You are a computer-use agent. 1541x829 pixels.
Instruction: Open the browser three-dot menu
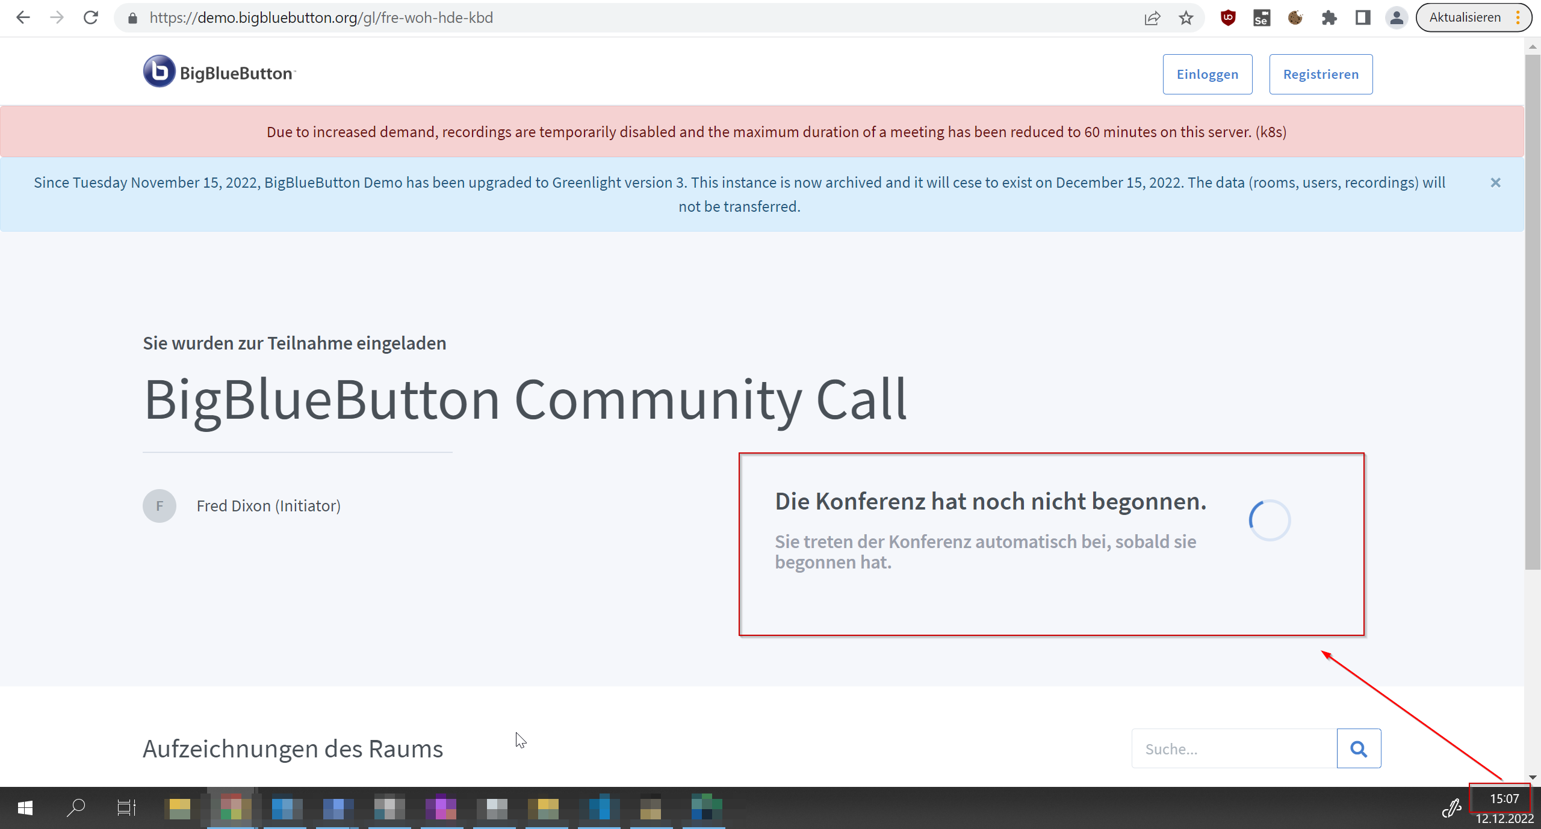1518,17
